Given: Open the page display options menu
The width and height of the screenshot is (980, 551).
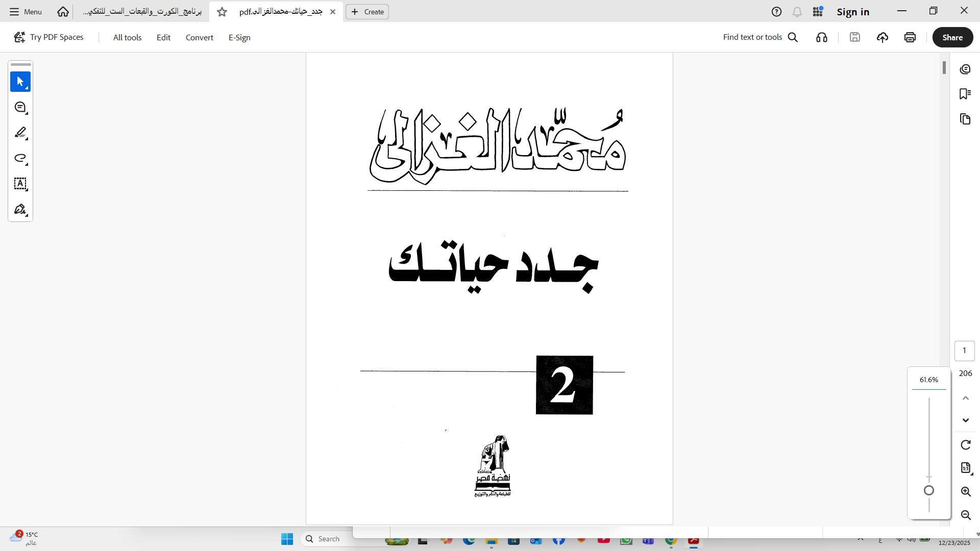Looking at the screenshot, I should point(966,468).
